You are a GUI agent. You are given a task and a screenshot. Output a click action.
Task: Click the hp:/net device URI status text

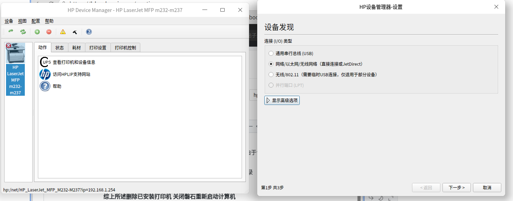tap(59, 190)
